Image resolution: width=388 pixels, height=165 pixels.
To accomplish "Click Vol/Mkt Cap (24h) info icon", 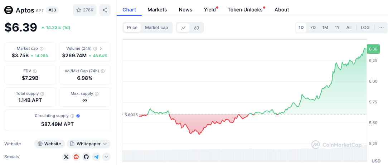I will tap(103, 71).
